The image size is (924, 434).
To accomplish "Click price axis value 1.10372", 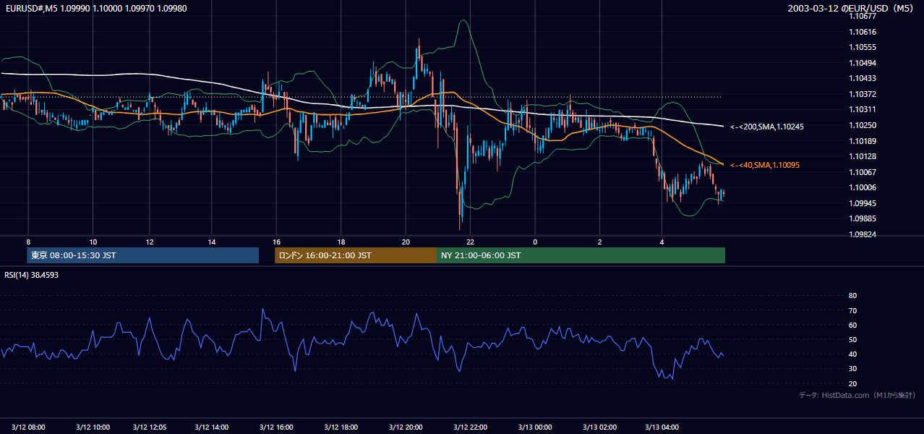I will pos(863,94).
